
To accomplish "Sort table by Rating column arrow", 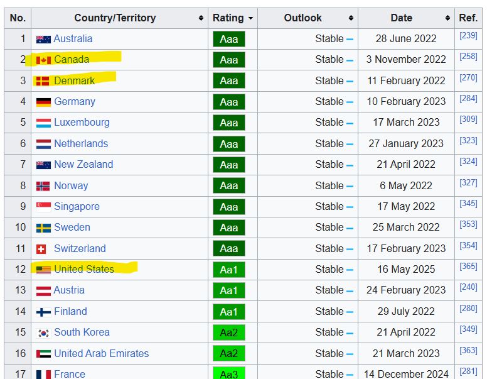I will pyautogui.click(x=250, y=18).
